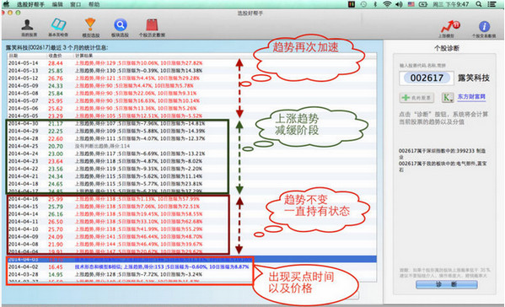Open the 选股好帮手 application menu
Screen dimensions: 505x307
click(x=30, y=4)
